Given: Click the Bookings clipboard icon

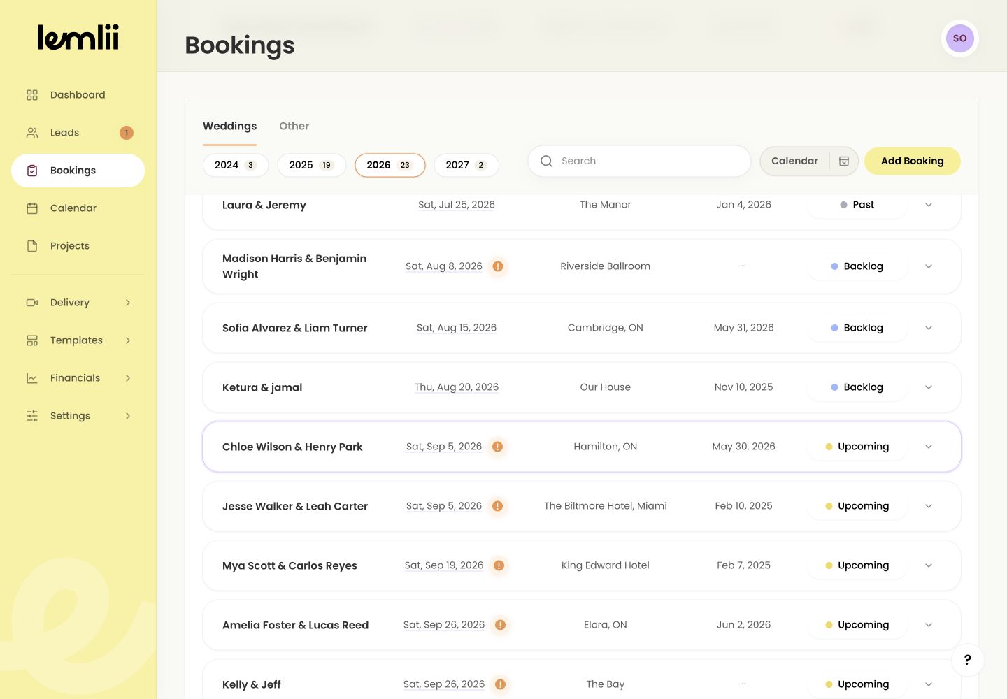Looking at the screenshot, I should [x=32, y=171].
